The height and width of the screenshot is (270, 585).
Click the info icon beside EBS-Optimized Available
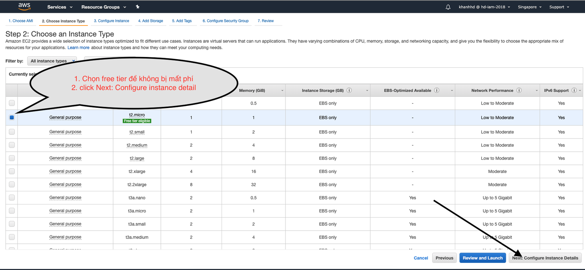click(437, 90)
